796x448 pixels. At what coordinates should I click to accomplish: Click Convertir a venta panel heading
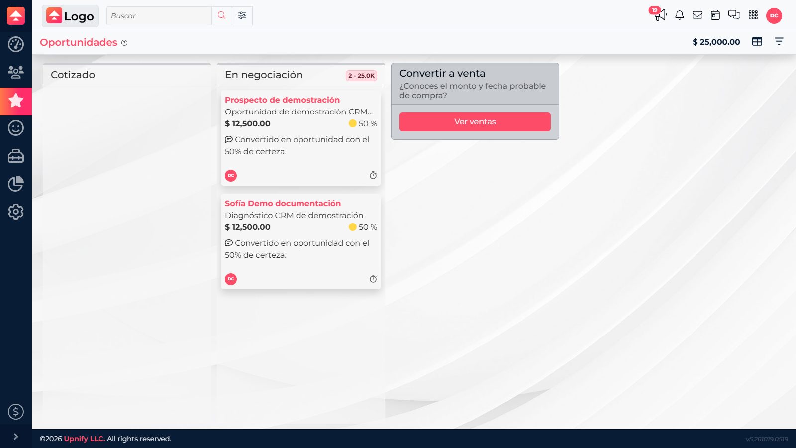442,73
